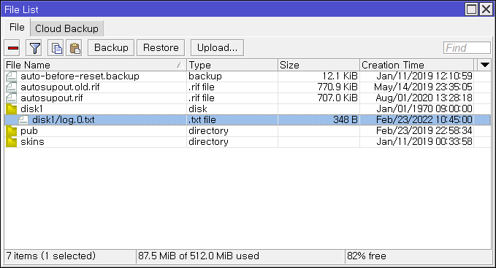Click the skins directory folder icon

[x=11, y=142]
